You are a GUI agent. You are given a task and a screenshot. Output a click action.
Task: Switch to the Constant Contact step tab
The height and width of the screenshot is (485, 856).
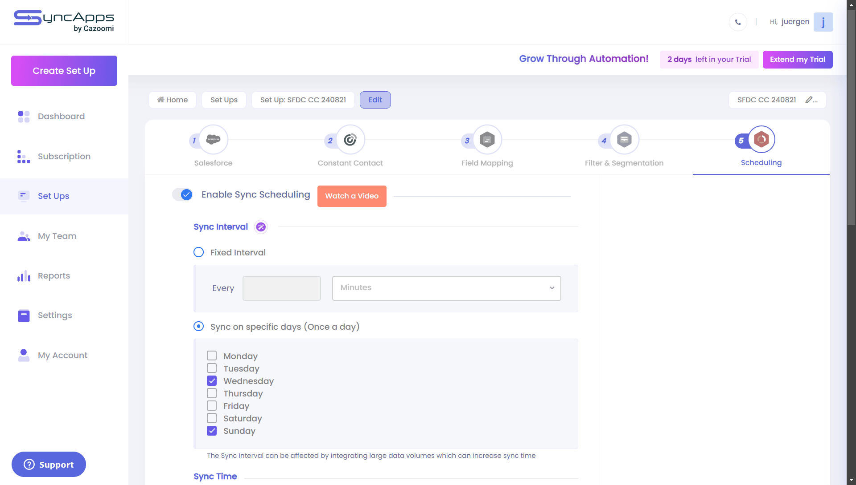click(350, 147)
